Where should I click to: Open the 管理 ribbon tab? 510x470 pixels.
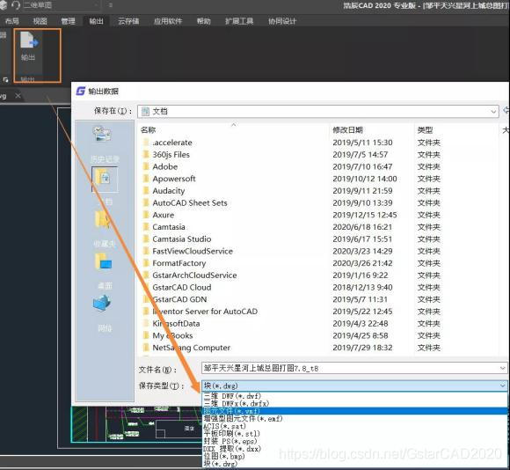(x=68, y=21)
